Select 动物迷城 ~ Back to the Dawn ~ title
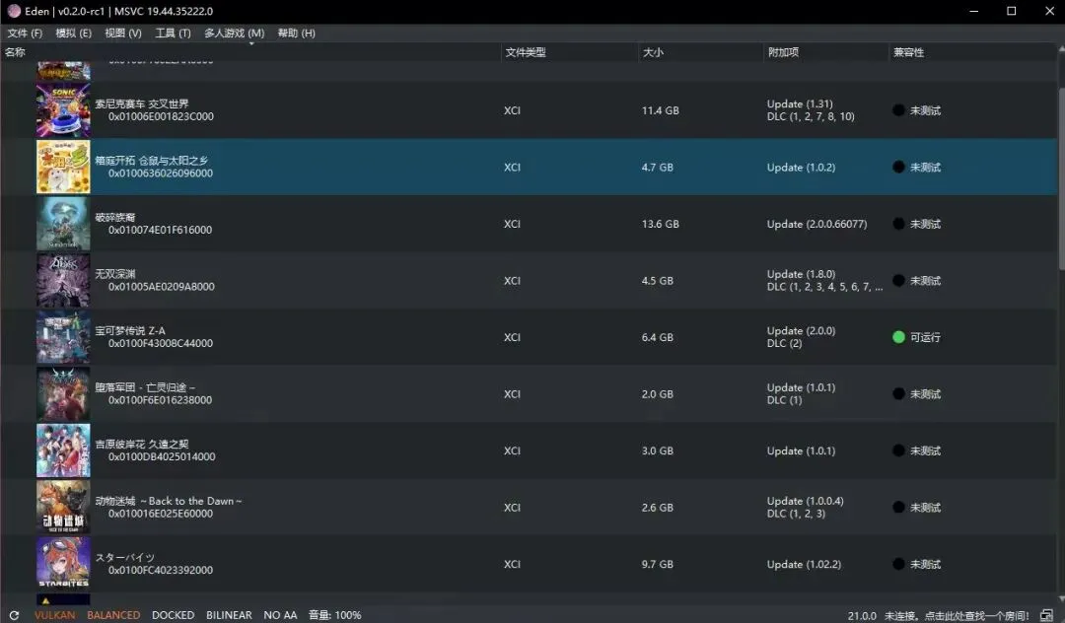Screen dimensions: 1065x623 click(169, 501)
